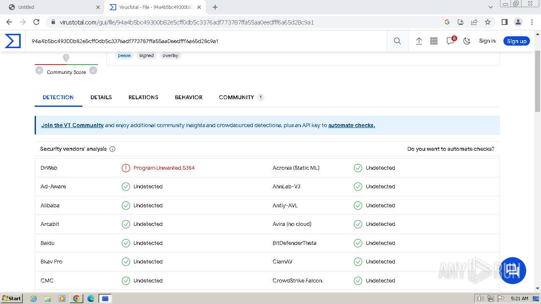This screenshot has width=541, height=304.
Task: Toggle dark mode moon icon
Action: pyautogui.click(x=467, y=41)
